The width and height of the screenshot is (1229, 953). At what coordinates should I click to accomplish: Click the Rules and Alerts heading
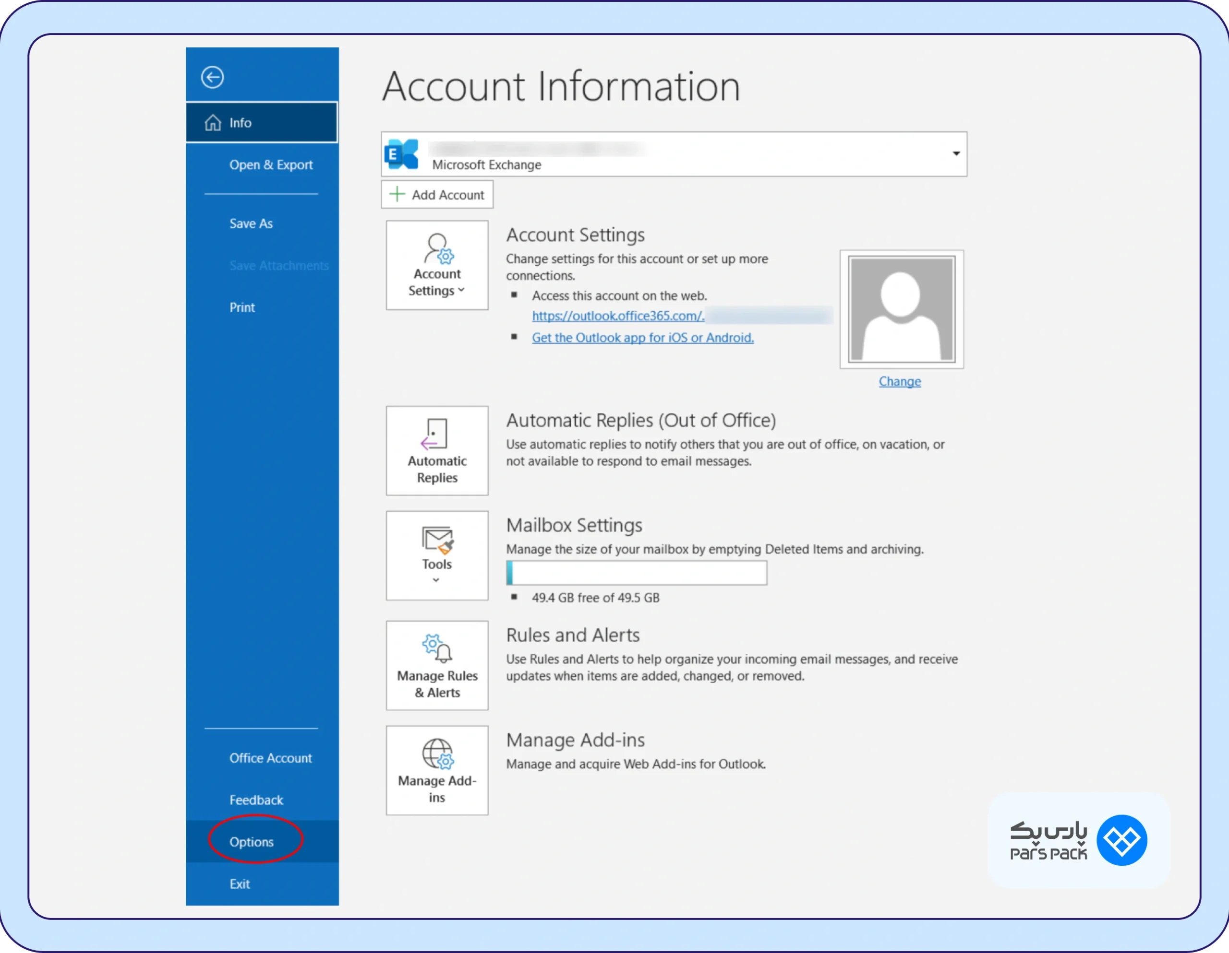[x=573, y=635]
